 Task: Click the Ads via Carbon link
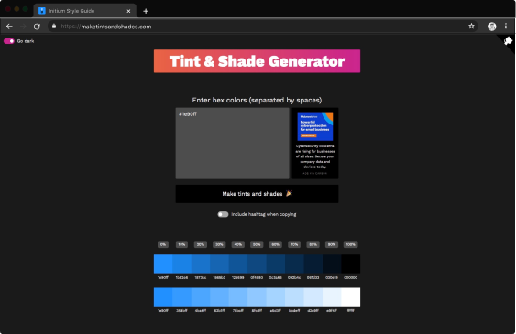coord(315,173)
